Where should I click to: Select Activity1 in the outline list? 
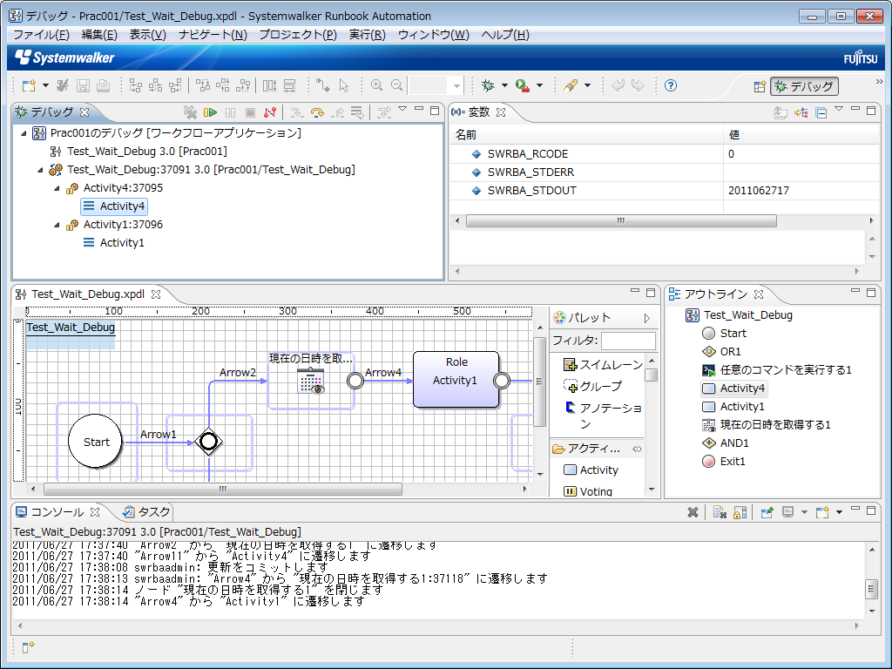[x=741, y=407]
